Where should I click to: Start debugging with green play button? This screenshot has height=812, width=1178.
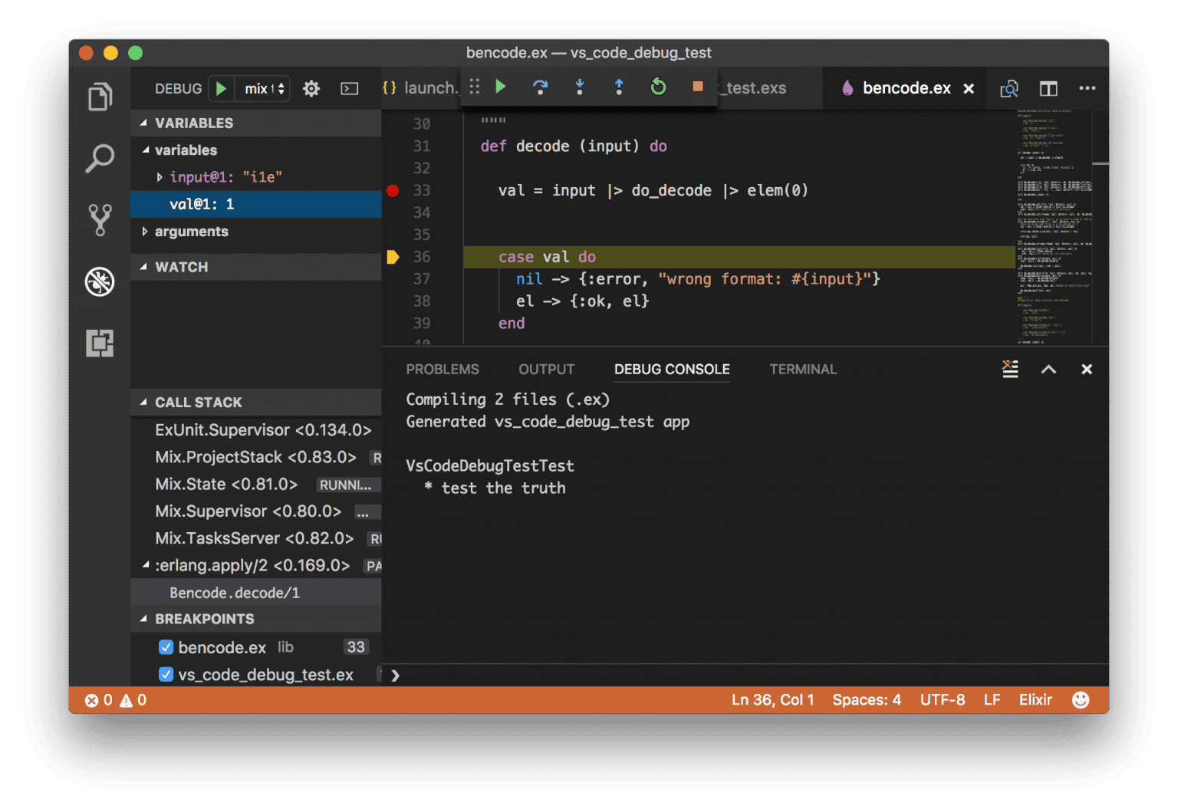pyautogui.click(x=221, y=89)
